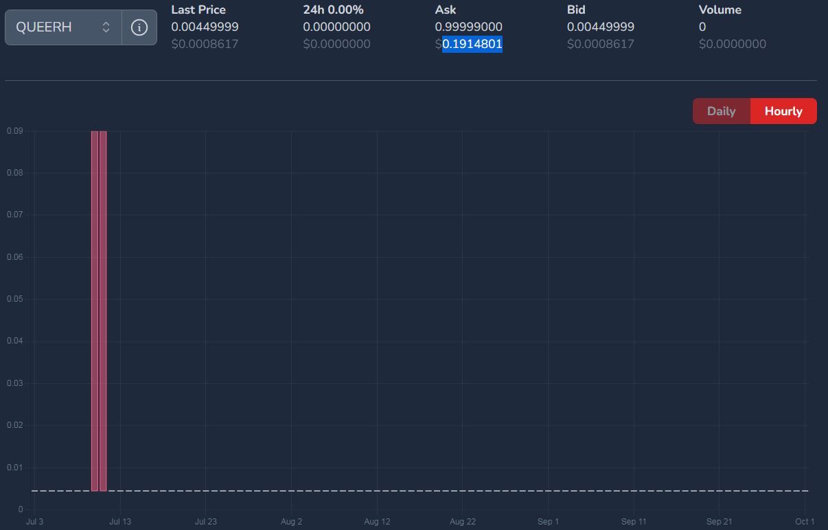Click the info icon beside QUEERH
The image size is (828, 530).
139,27
